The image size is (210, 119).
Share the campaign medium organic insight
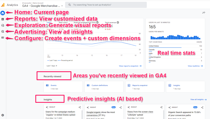(80, 107)
